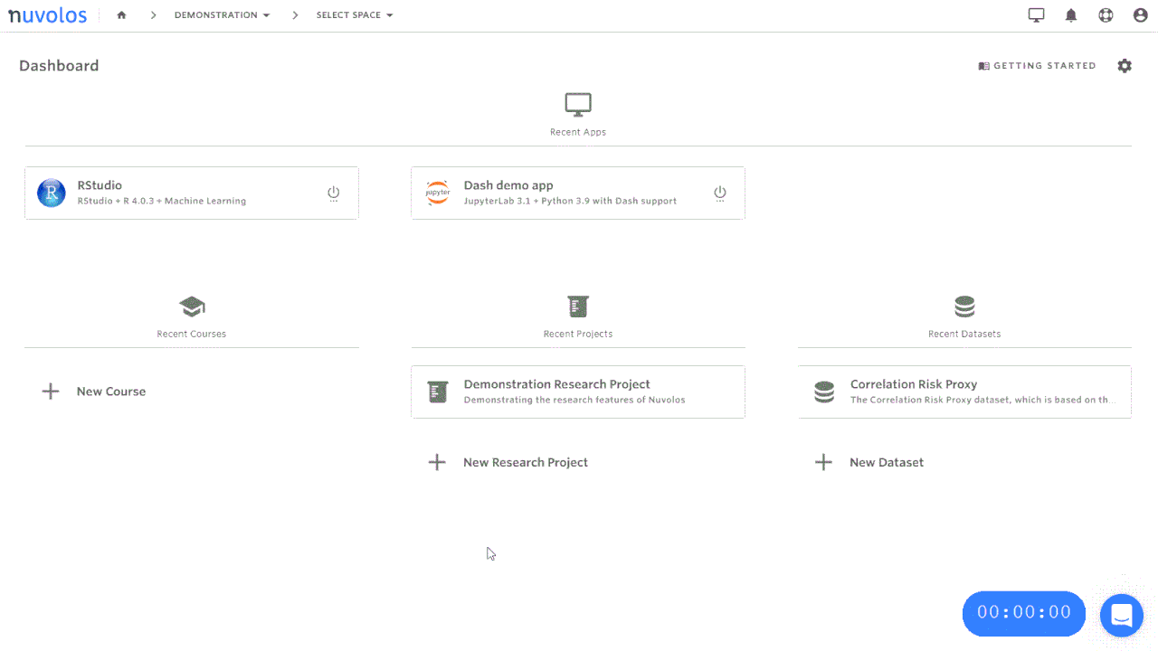Click the Recent Courses graduation cap icon

(192, 307)
